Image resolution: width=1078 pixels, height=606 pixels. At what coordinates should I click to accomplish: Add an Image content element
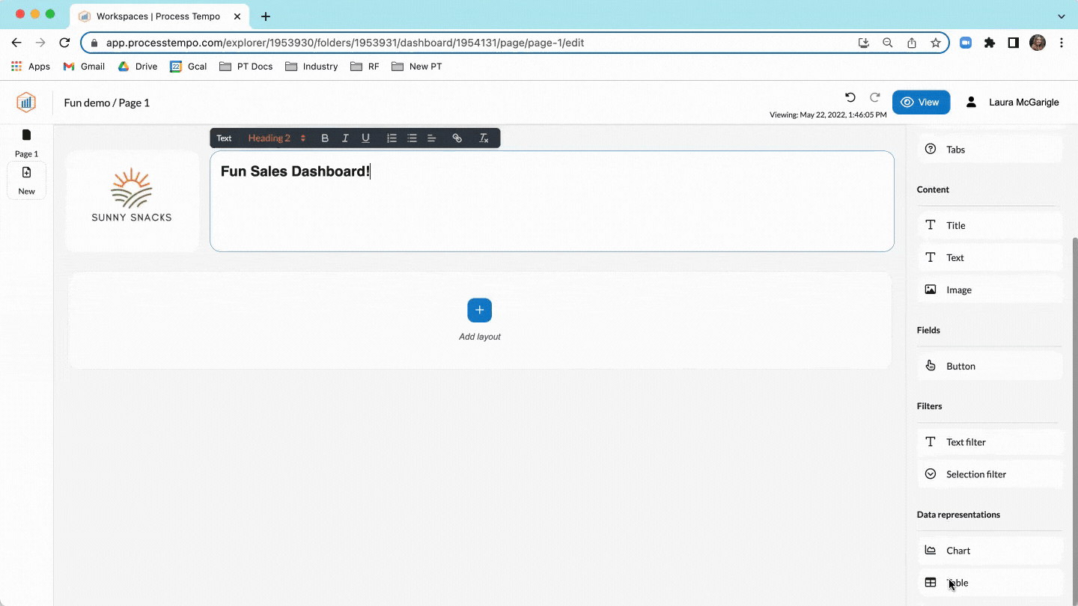[x=990, y=290]
